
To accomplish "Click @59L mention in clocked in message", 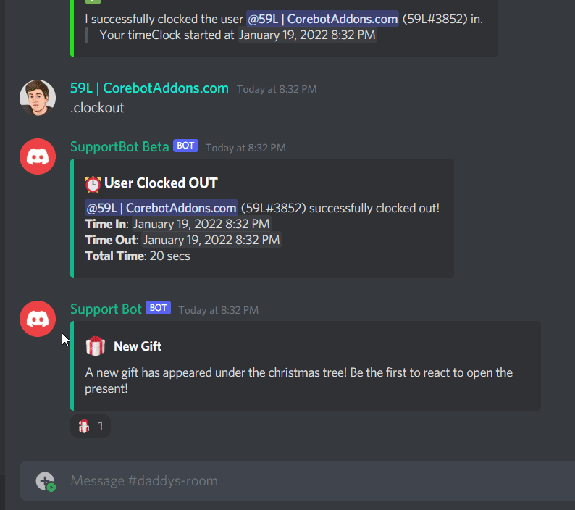I will pos(322,19).
